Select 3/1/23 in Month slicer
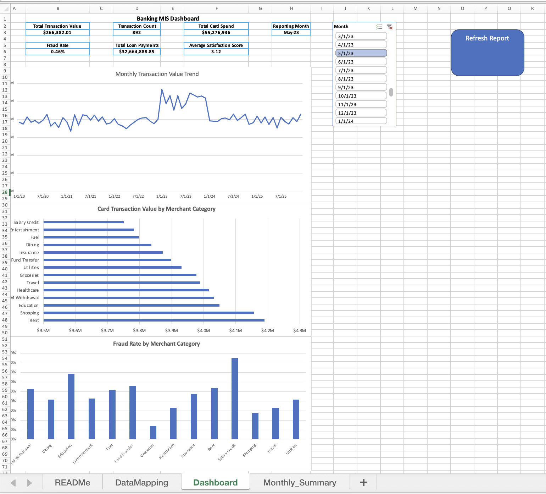 [361, 36]
